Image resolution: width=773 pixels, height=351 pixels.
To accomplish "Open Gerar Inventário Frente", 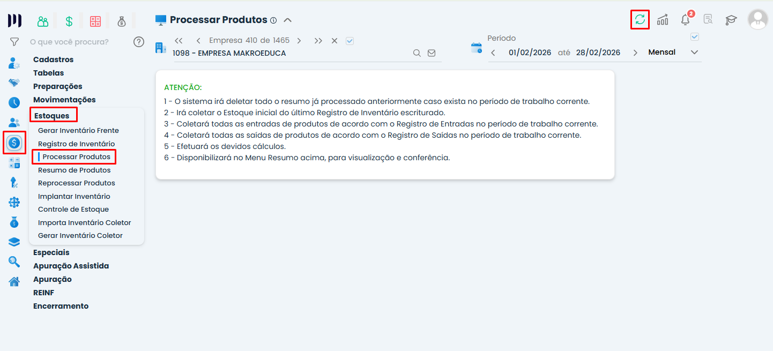I will pos(79,130).
